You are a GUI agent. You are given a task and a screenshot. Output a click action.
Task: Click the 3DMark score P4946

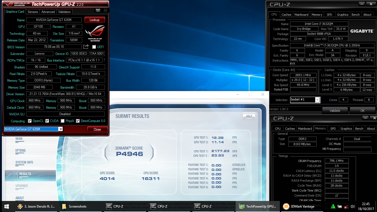[x=129, y=154]
